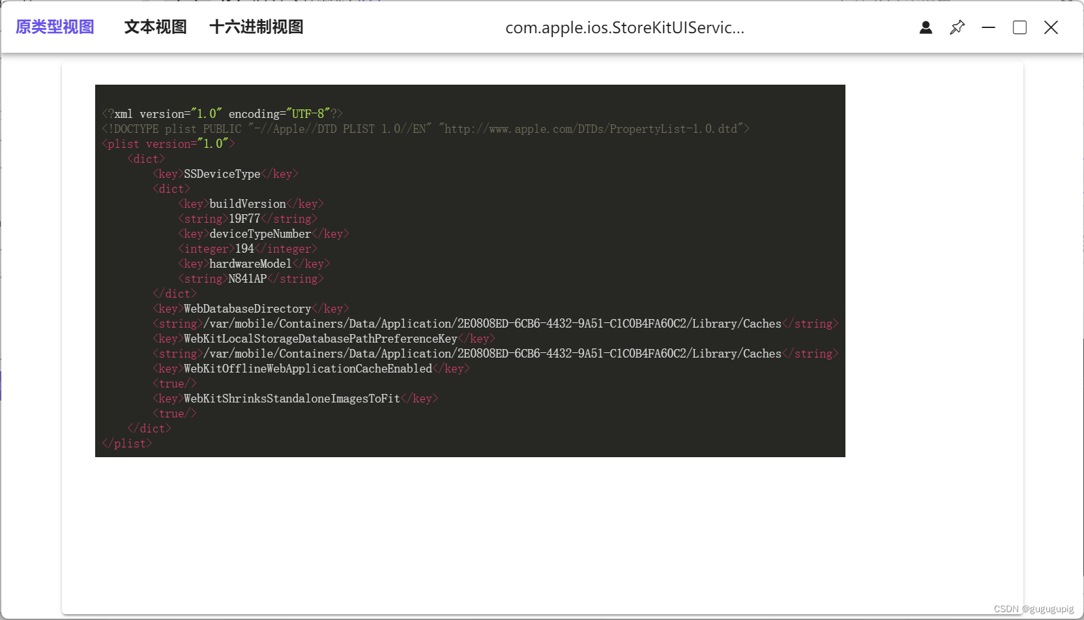Click the WebKitShrinksStandaloneImagesToFit key
Image resolution: width=1084 pixels, height=620 pixels.
295,399
